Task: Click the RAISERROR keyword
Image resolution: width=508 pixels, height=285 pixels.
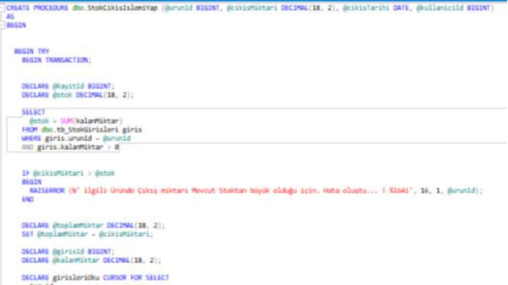Action: (x=47, y=190)
